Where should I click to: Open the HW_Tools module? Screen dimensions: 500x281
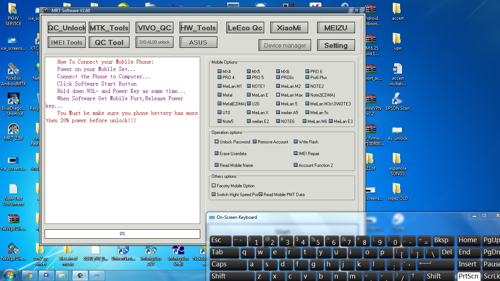click(x=198, y=28)
